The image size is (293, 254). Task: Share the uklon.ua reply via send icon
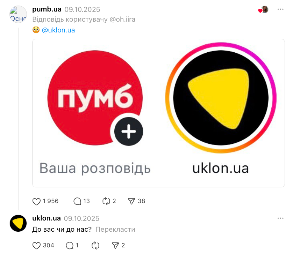click(115, 245)
